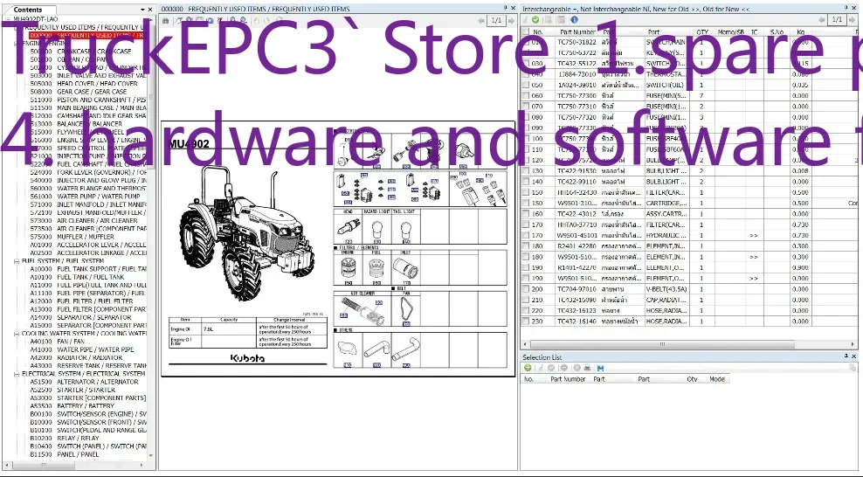863x477 pixels.
Task: Click the minus remove icon in Selection List
Action: (x=563, y=368)
